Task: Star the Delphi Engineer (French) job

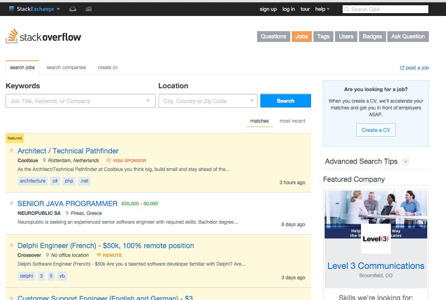Action: (11, 245)
